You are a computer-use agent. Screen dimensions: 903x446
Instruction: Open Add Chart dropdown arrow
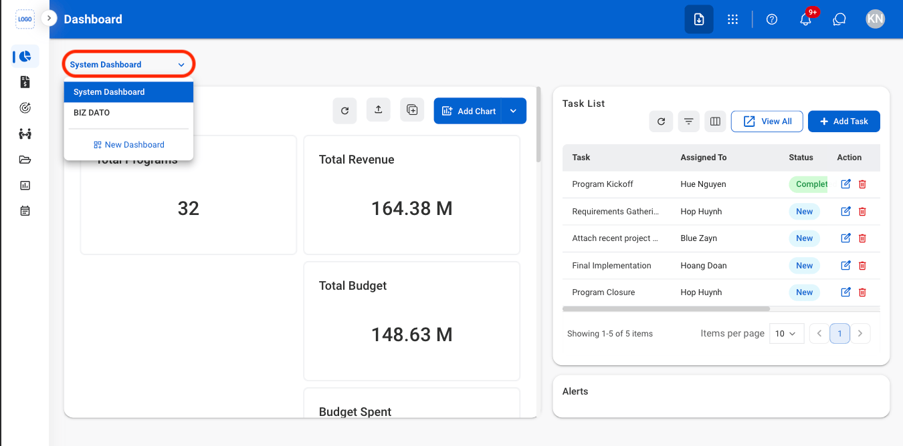(x=514, y=111)
